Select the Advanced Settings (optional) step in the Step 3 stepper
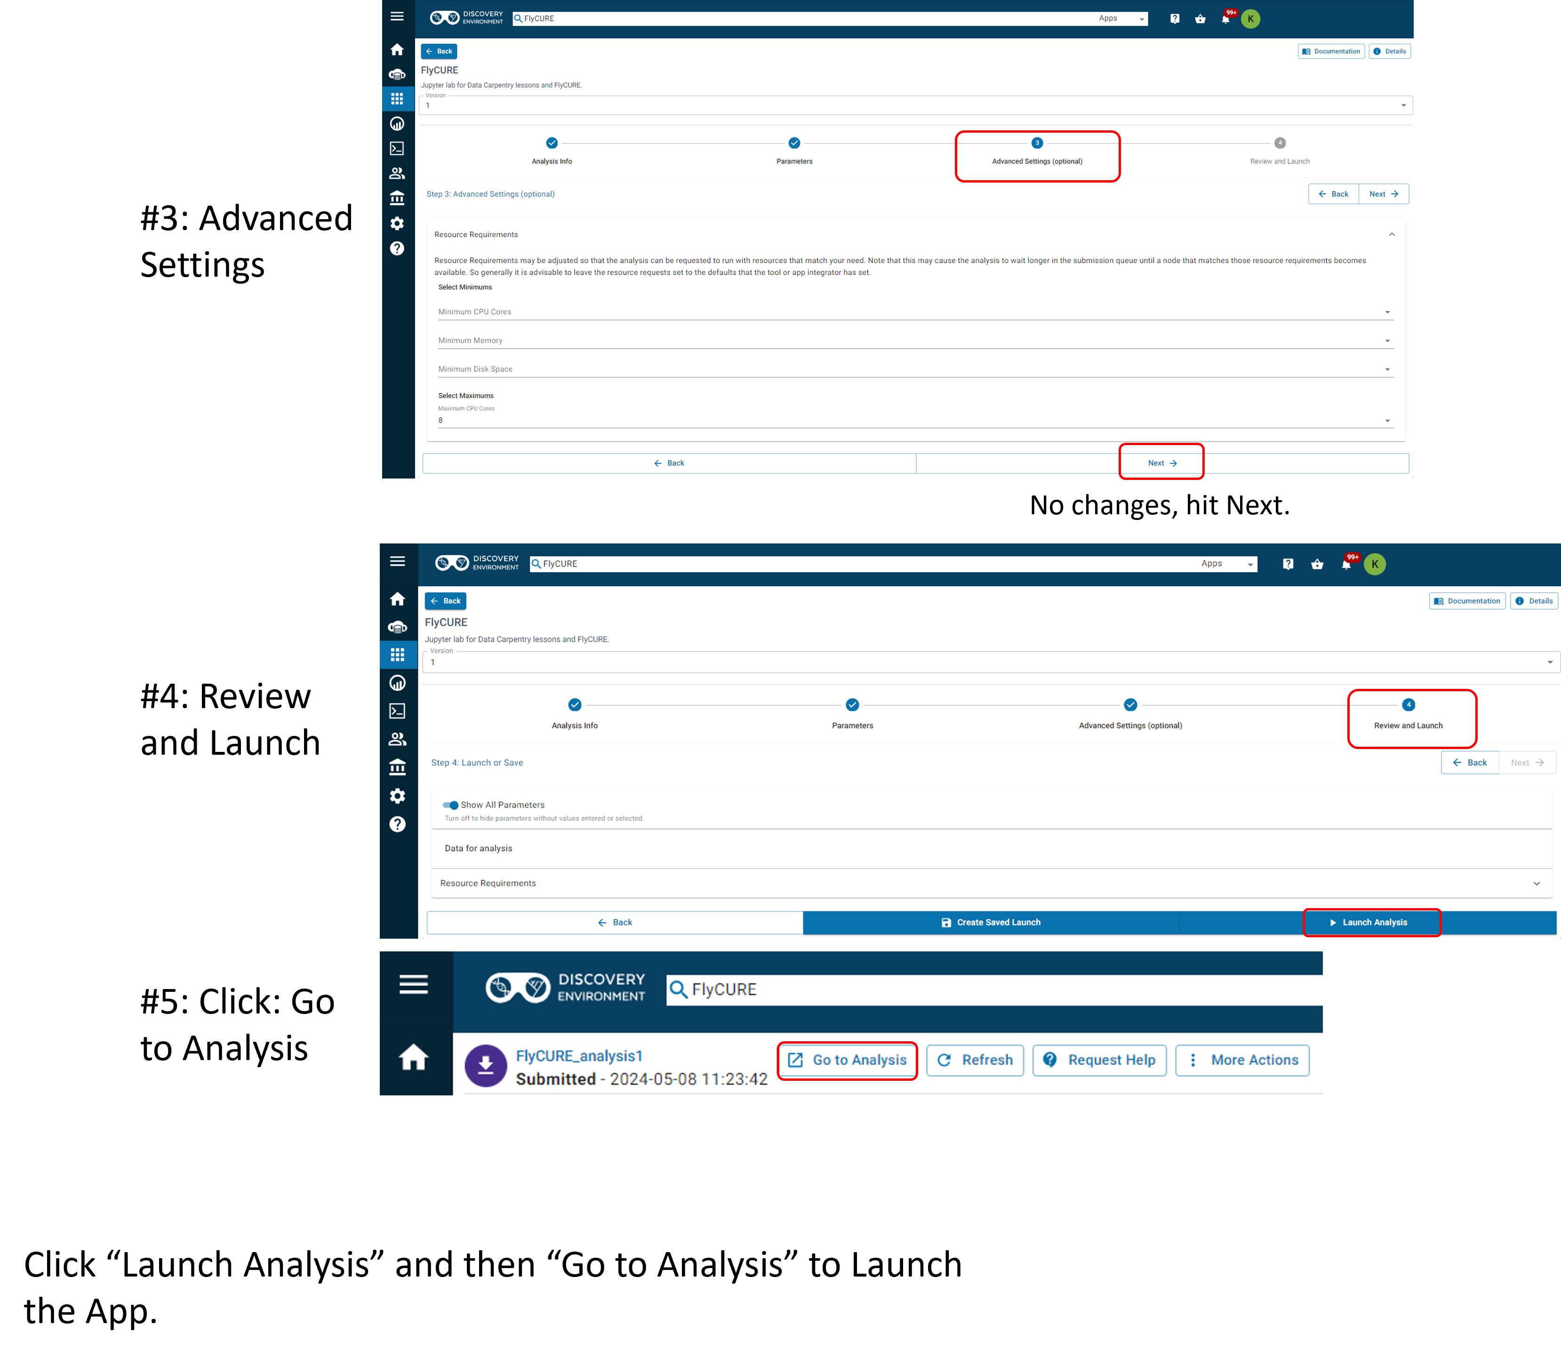 point(1037,151)
